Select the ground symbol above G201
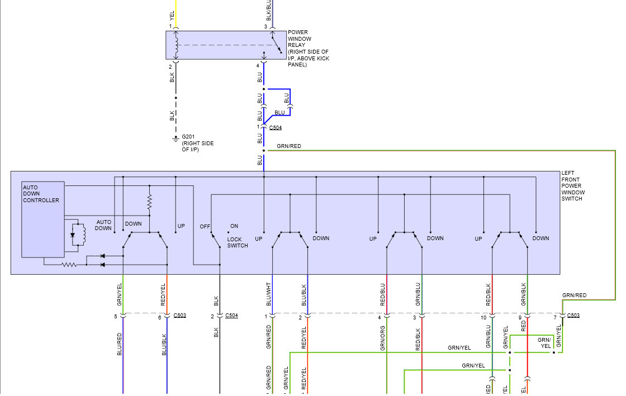 coord(176,139)
